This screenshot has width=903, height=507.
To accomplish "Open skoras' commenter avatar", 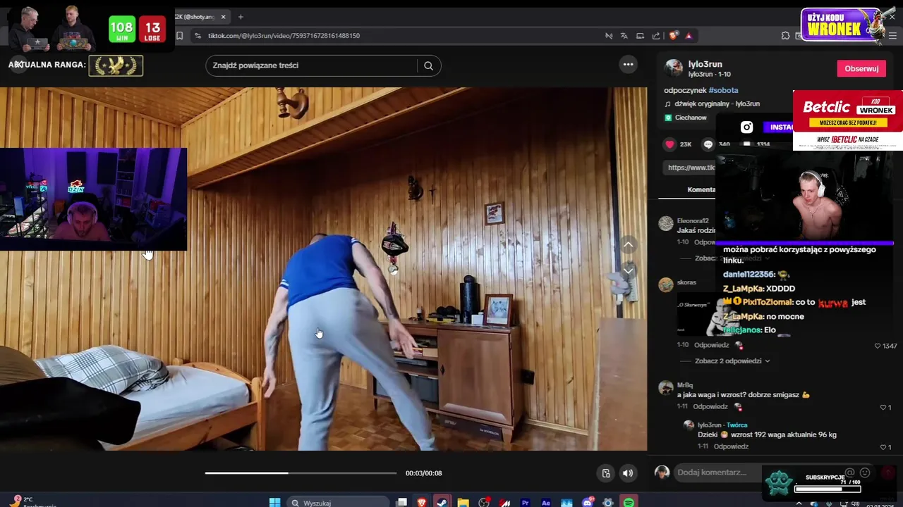I will coord(666,284).
